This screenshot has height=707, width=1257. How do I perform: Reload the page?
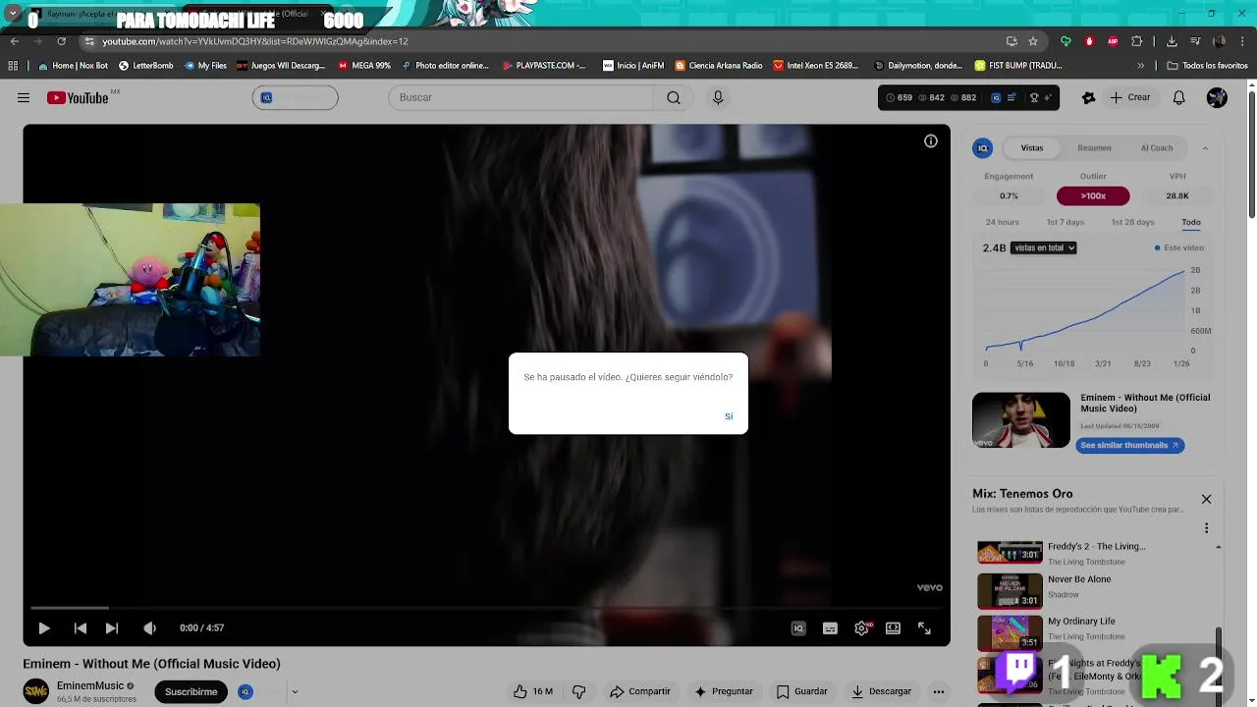pos(61,41)
